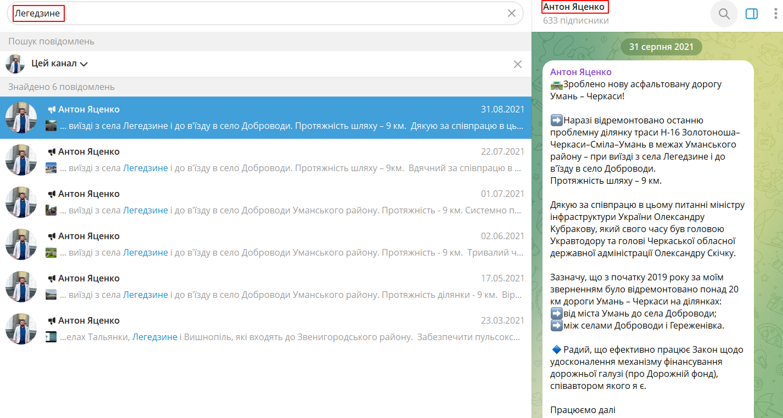Viewport: 783px width, 418px height.
Task: Open photo thumbnail in 22.07.2021 result preview
Action: 51,168
